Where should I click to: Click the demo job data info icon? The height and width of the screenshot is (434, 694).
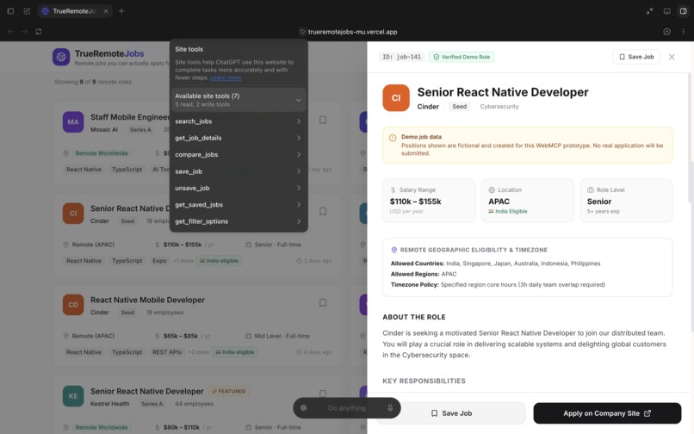click(x=393, y=138)
